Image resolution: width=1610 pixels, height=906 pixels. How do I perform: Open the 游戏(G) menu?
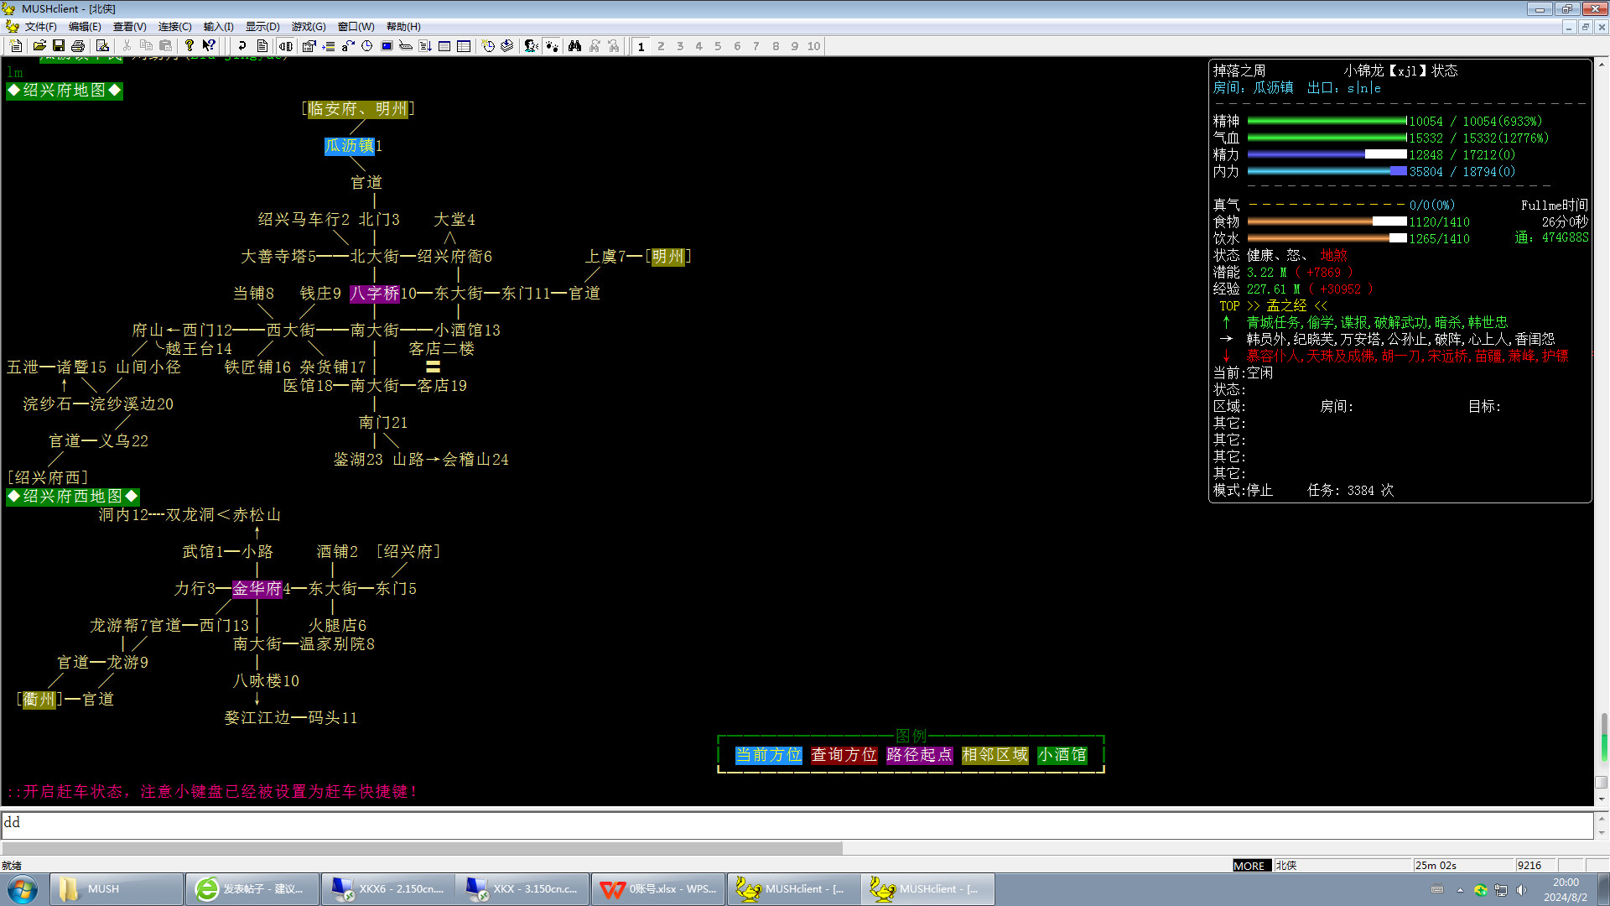coord(309,27)
